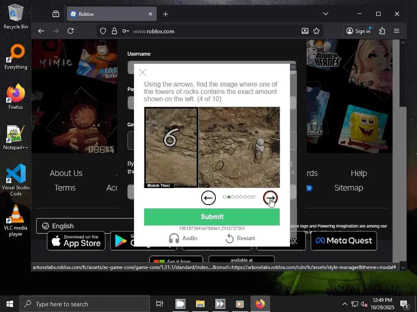Screen dimensions: 417x312
Task: Click the site padlock icon
Action: click(114, 31)
